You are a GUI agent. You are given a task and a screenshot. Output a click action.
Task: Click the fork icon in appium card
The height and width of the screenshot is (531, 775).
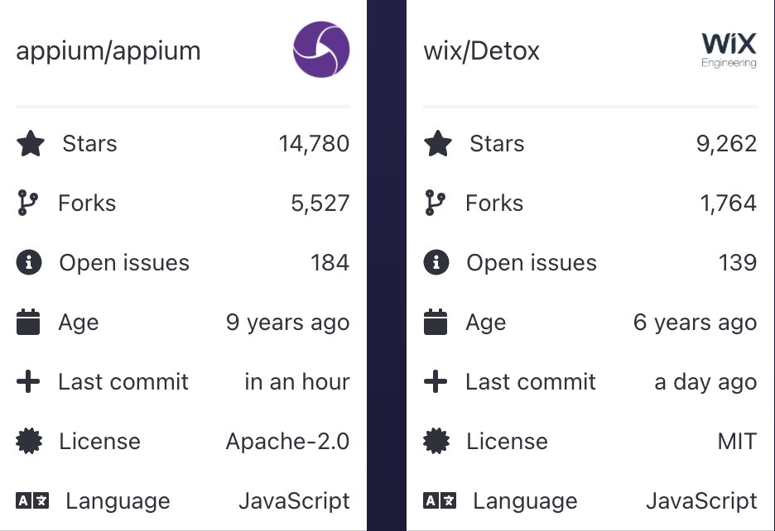point(27,203)
